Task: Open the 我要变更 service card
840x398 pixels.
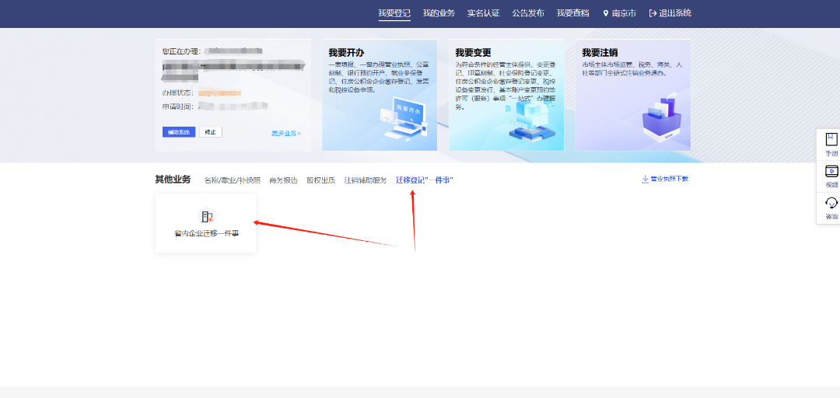Action: pos(506,95)
